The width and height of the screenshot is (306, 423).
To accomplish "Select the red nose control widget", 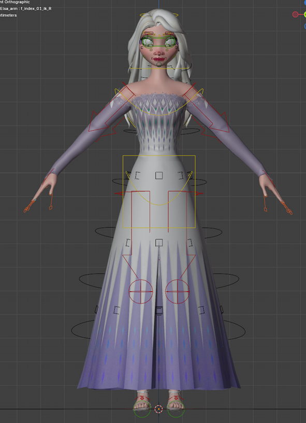I will [x=159, y=54].
